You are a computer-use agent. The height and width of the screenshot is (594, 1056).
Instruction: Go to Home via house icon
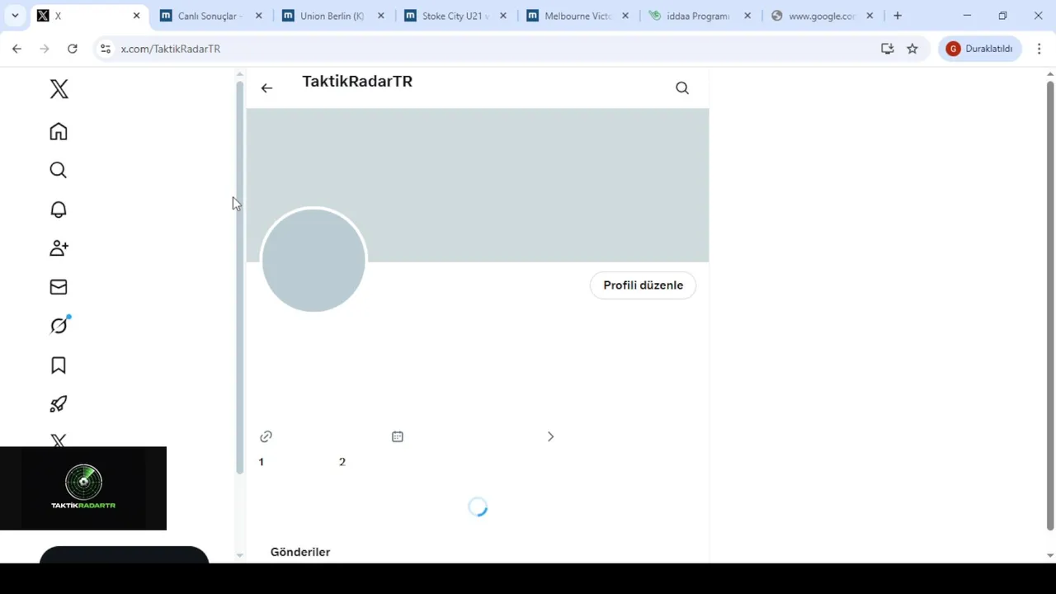click(59, 132)
